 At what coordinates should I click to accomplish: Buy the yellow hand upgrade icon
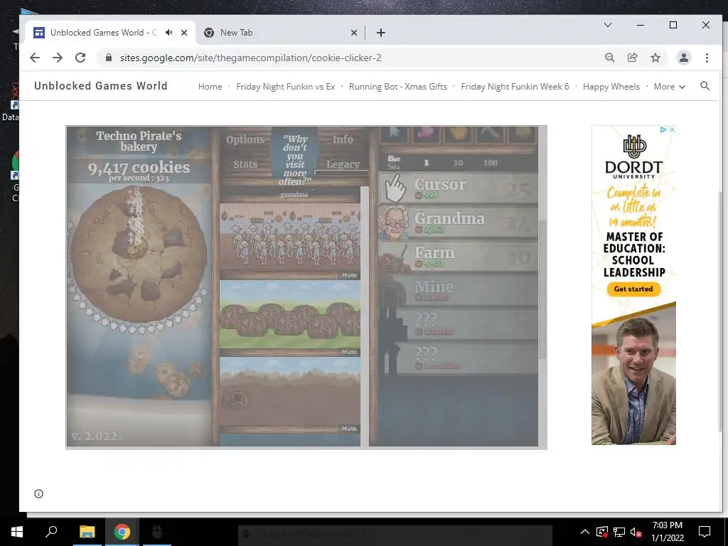[x=459, y=134]
